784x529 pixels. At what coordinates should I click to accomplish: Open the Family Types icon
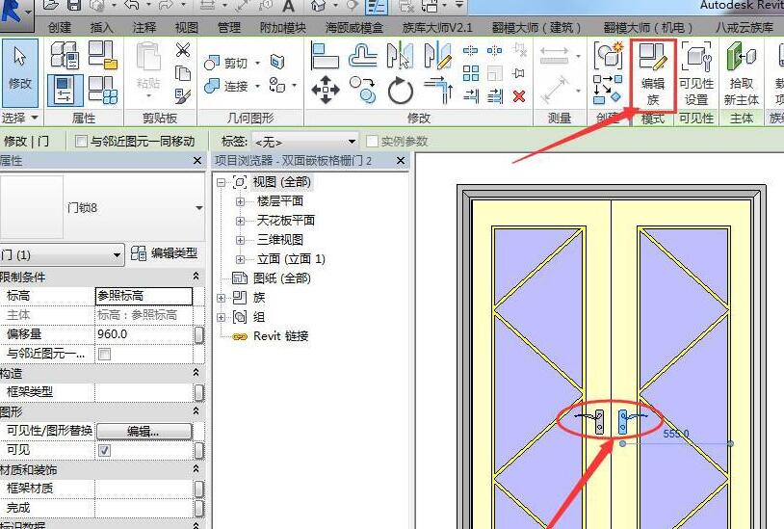coord(103,90)
